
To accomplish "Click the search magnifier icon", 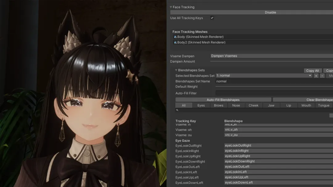I will point(177,110).
